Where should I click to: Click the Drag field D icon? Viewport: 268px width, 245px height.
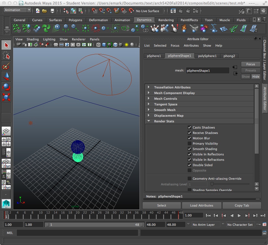pyautogui.click(x=56, y=28)
